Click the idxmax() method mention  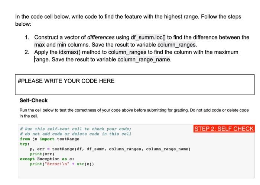(x=70, y=52)
